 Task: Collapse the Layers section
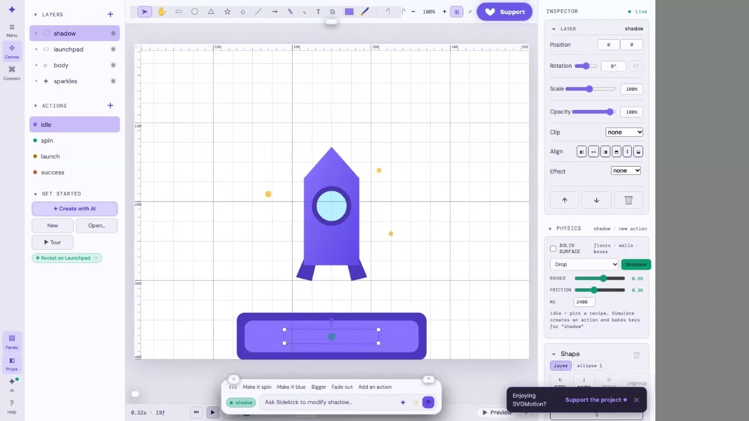[x=36, y=15]
